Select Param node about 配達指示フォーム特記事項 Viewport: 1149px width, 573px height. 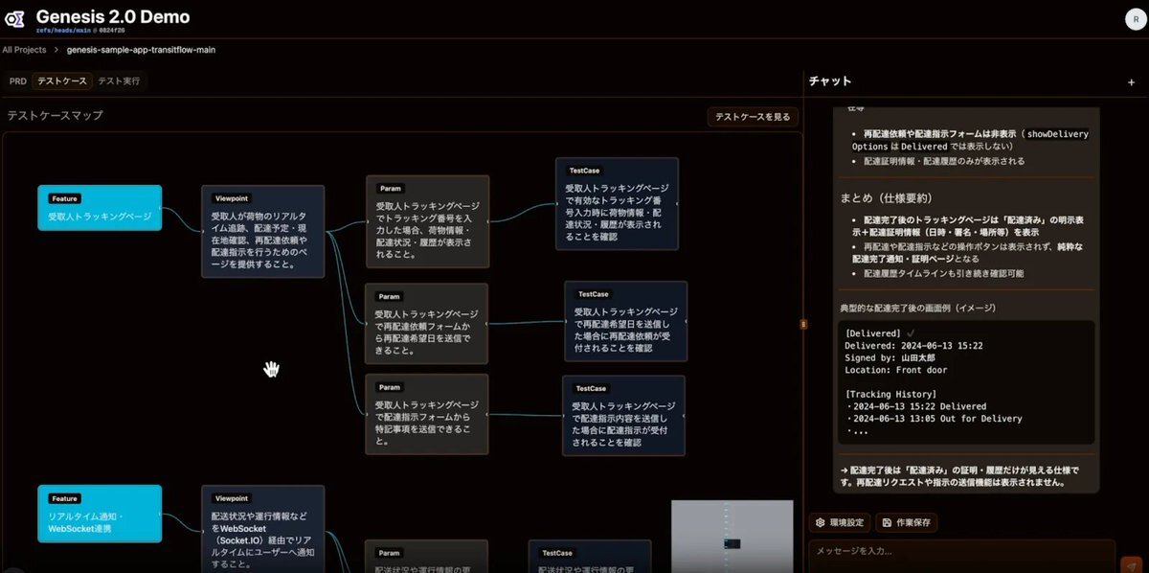[427, 414]
